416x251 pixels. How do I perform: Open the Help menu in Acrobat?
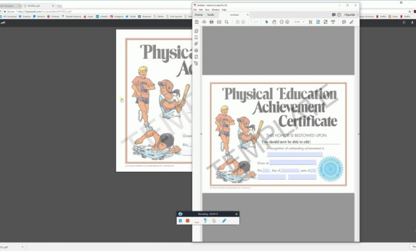(x=225, y=10)
